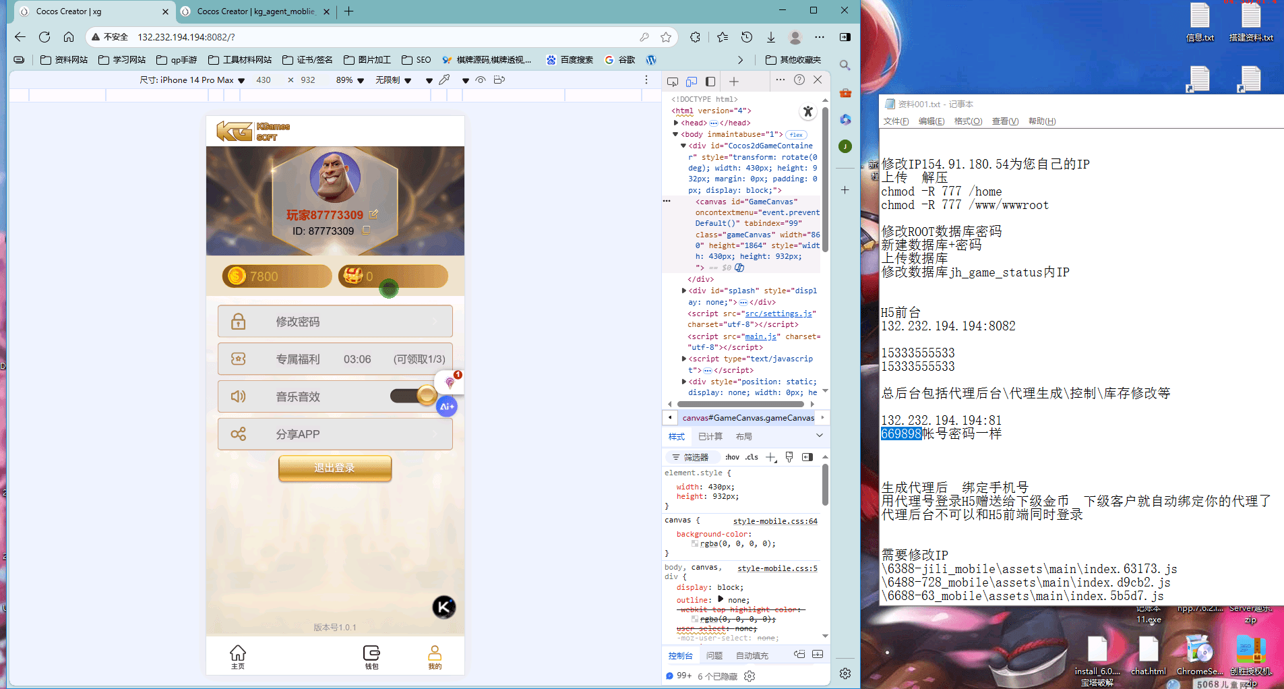Open the 89% zoom dropdown
Image resolution: width=1284 pixels, height=689 pixels.
tap(350, 80)
